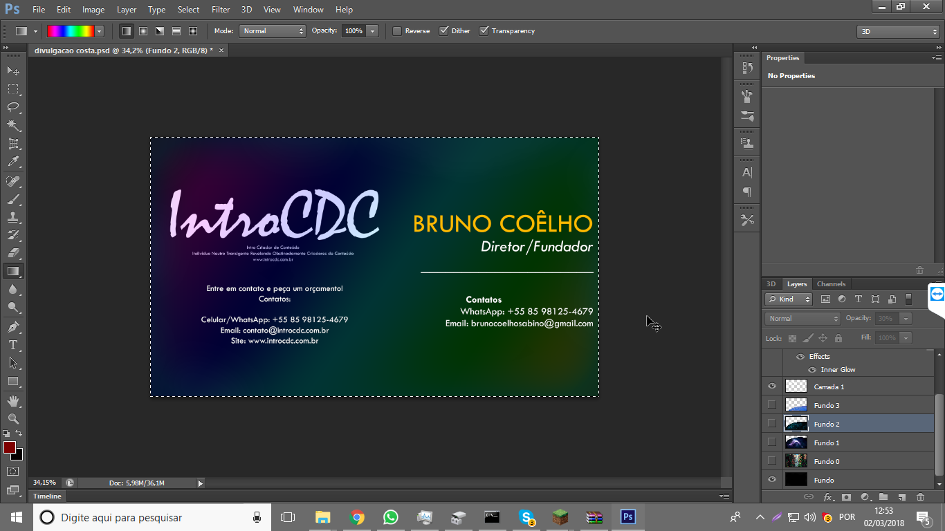The image size is (945, 531).
Task: Select the History Brush tool
Action: tap(13, 235)
